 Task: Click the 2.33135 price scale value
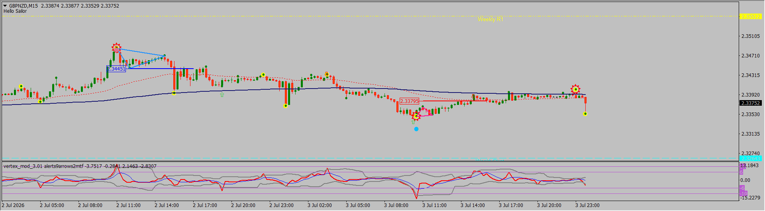750,134
